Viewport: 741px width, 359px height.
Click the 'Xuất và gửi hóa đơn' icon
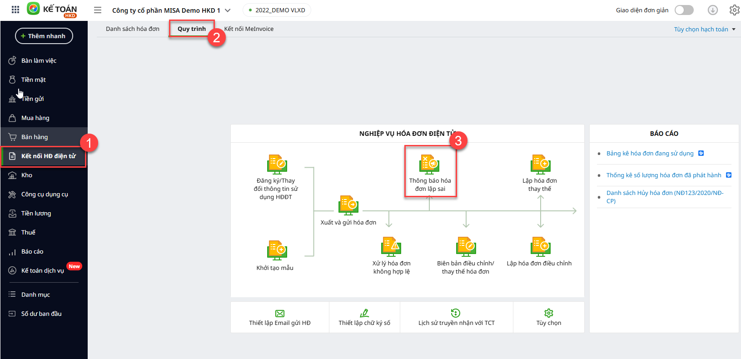(348, 205)
